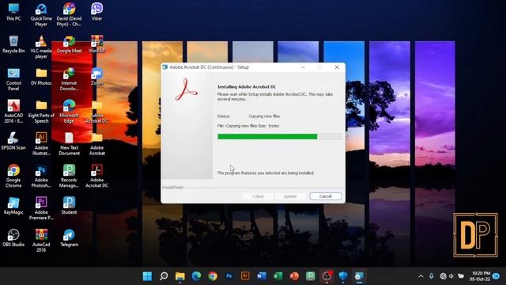
Task: Click the green installation progress bar
Action: click(x=279, y=137)
